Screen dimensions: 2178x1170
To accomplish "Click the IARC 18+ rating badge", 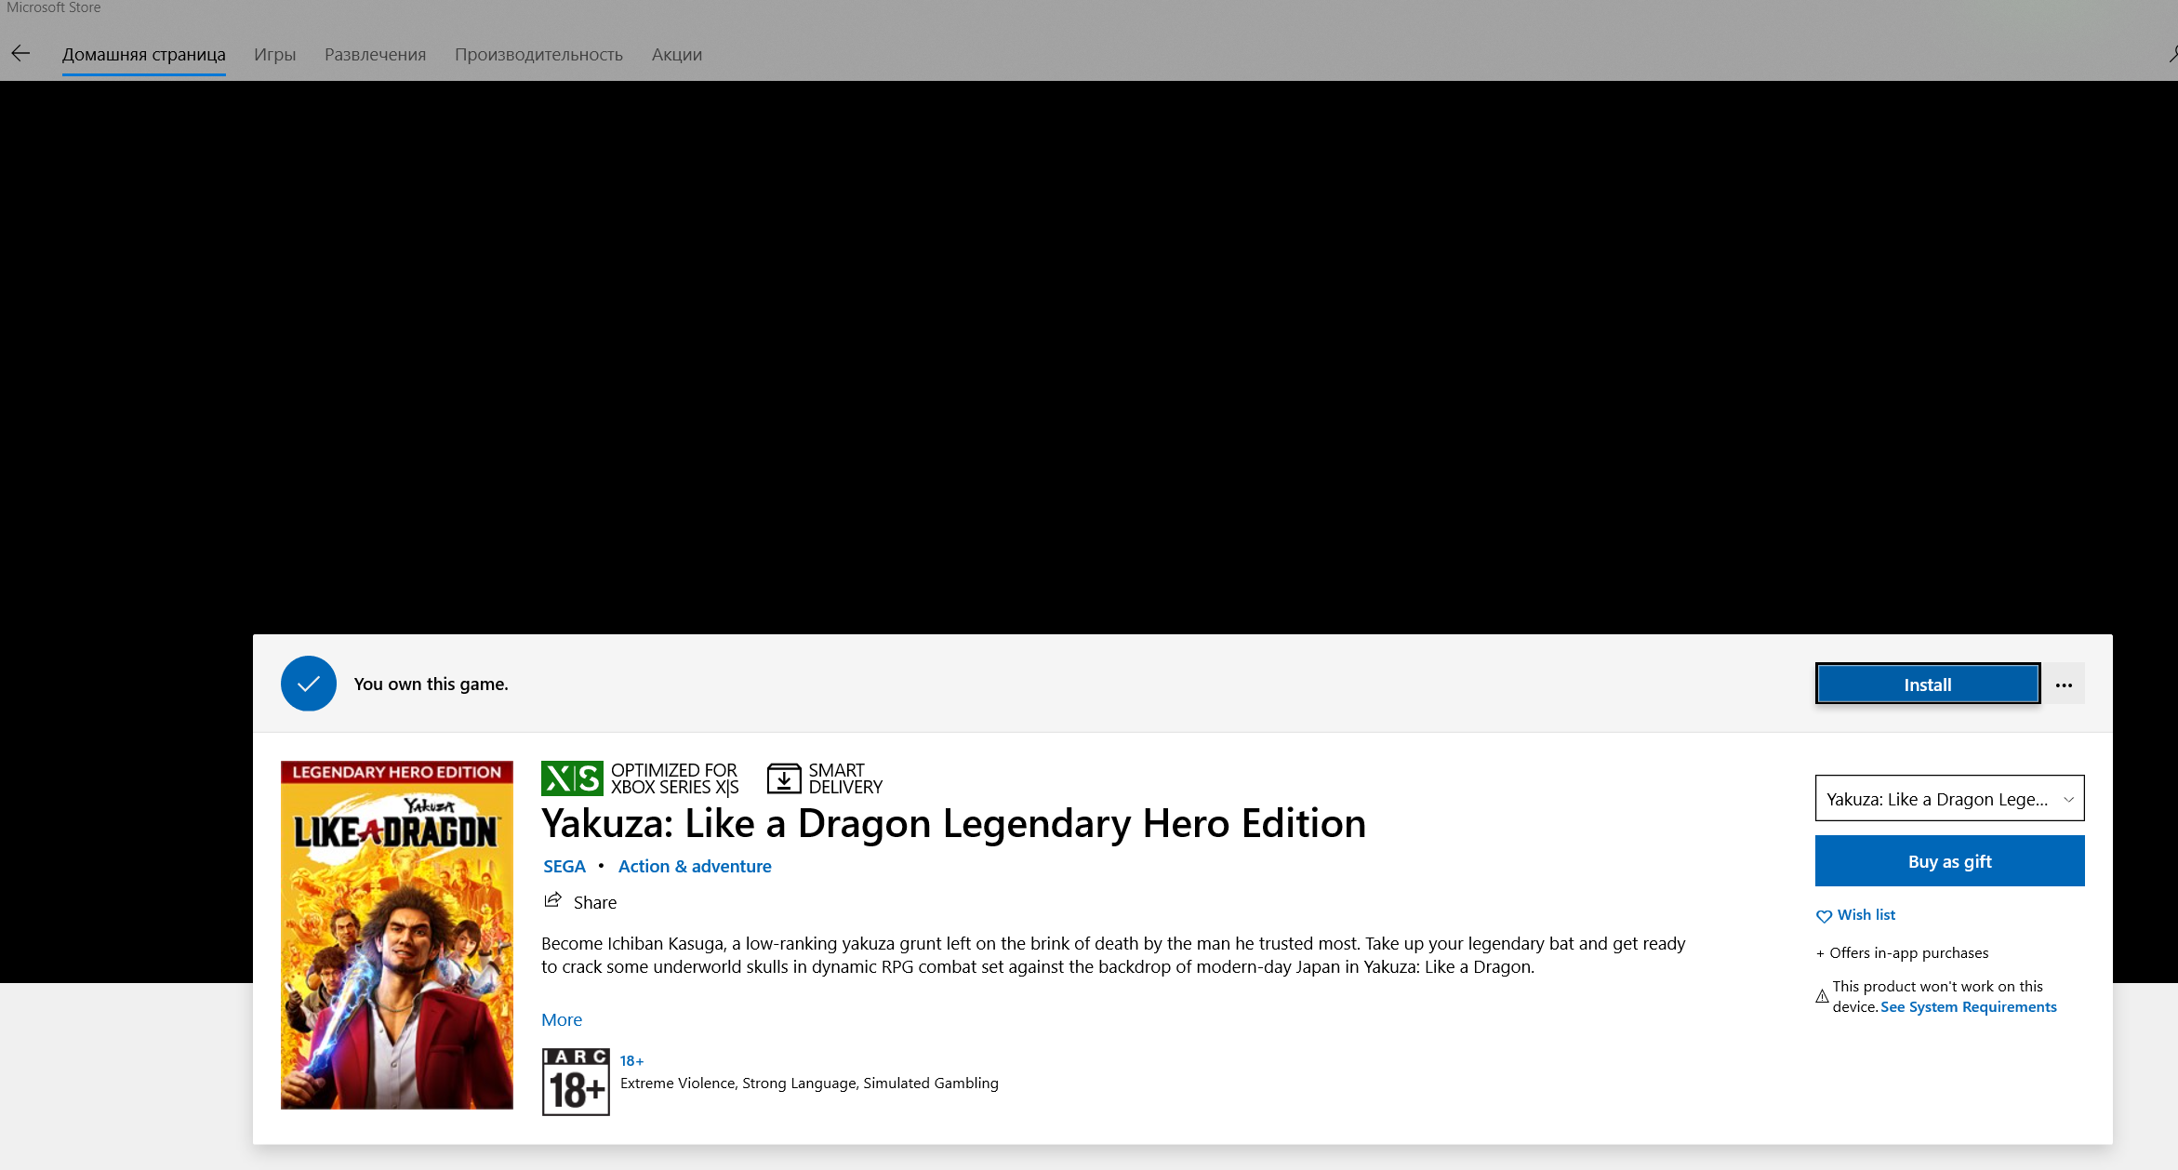I will (576, 1082).
